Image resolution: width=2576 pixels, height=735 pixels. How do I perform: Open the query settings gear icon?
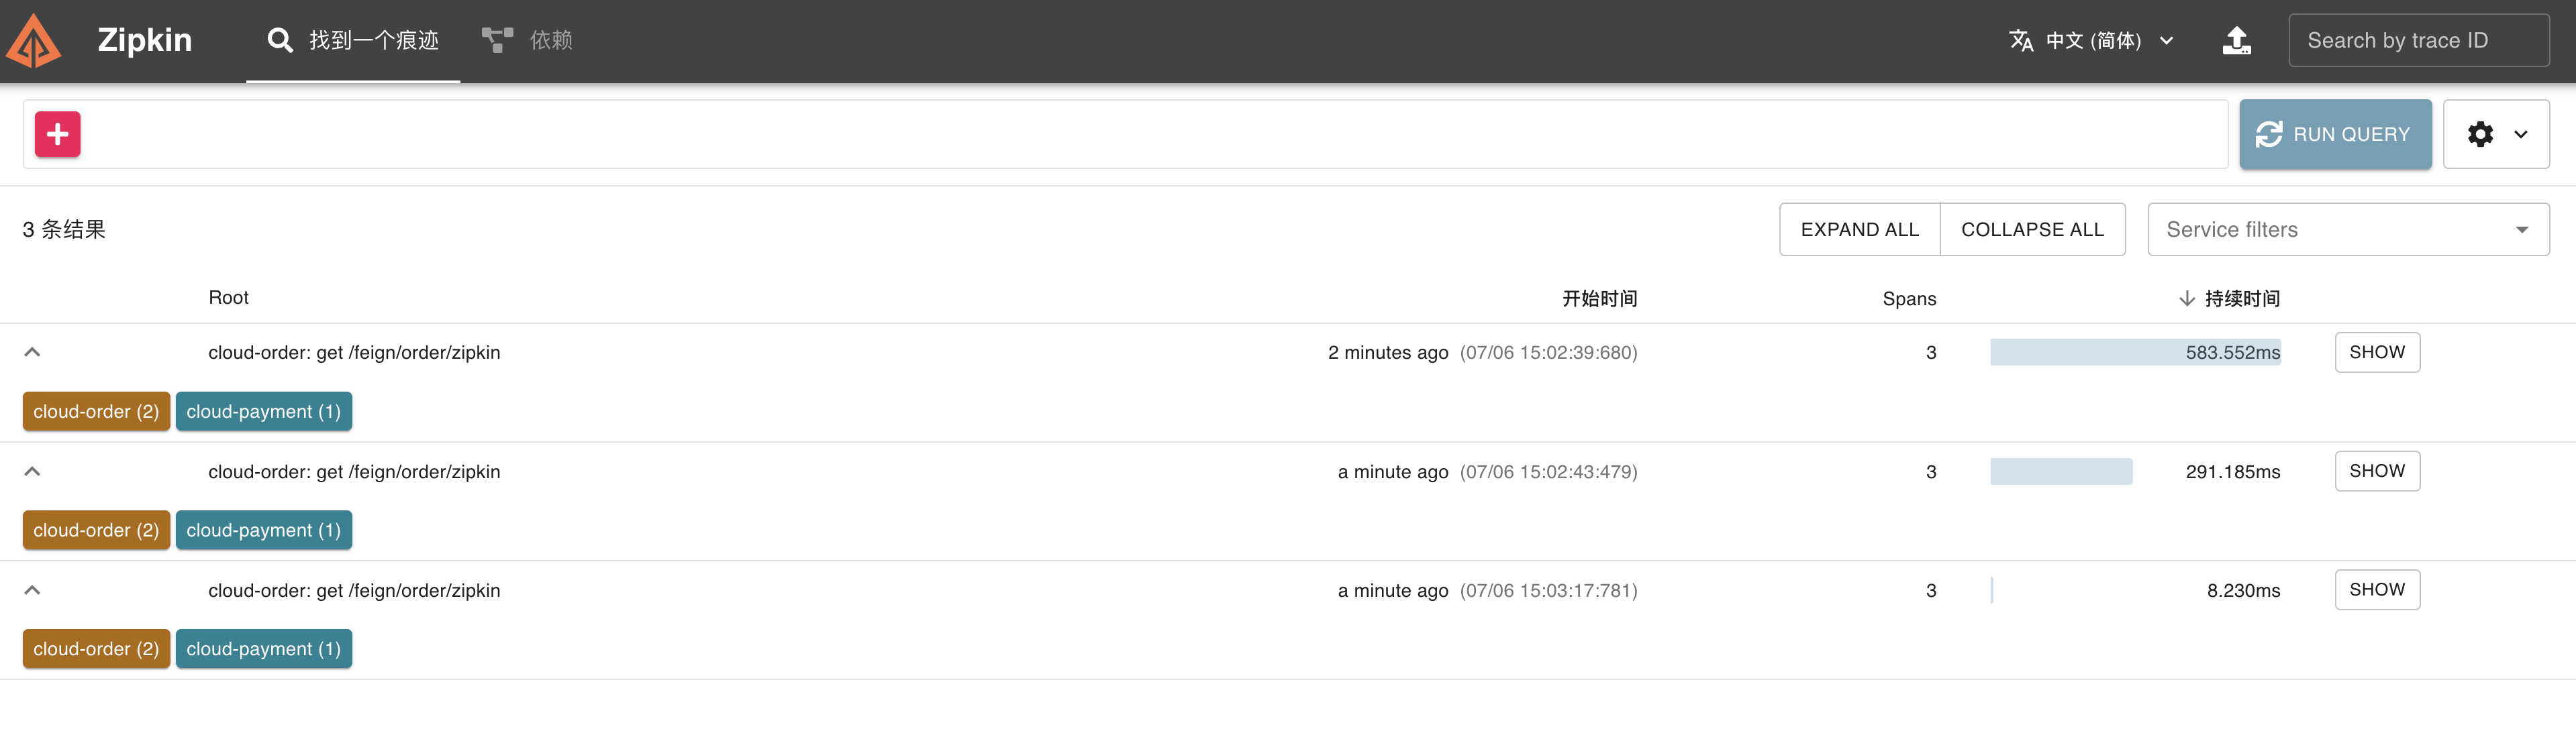click(x=2481, y=134)
